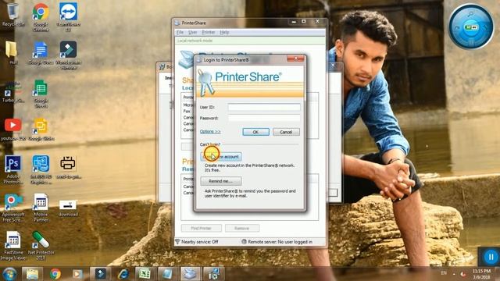
Task: Open the download file on desktop
Action: (68, 208)
